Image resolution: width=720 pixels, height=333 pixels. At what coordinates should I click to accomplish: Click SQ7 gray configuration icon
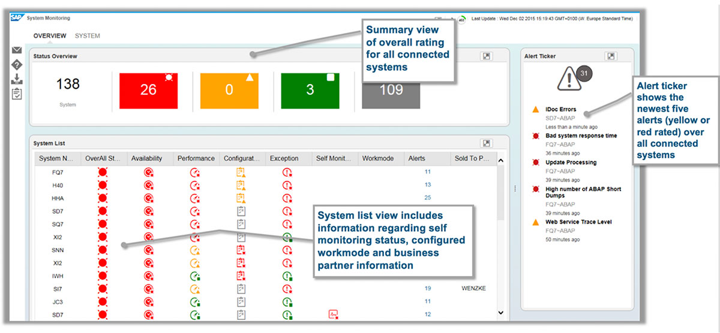point(241,224)
